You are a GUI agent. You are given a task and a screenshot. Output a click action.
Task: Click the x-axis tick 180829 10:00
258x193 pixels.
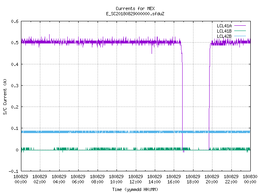point(117,179)
